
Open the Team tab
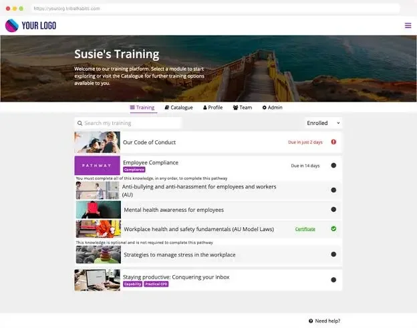point(243,108)
